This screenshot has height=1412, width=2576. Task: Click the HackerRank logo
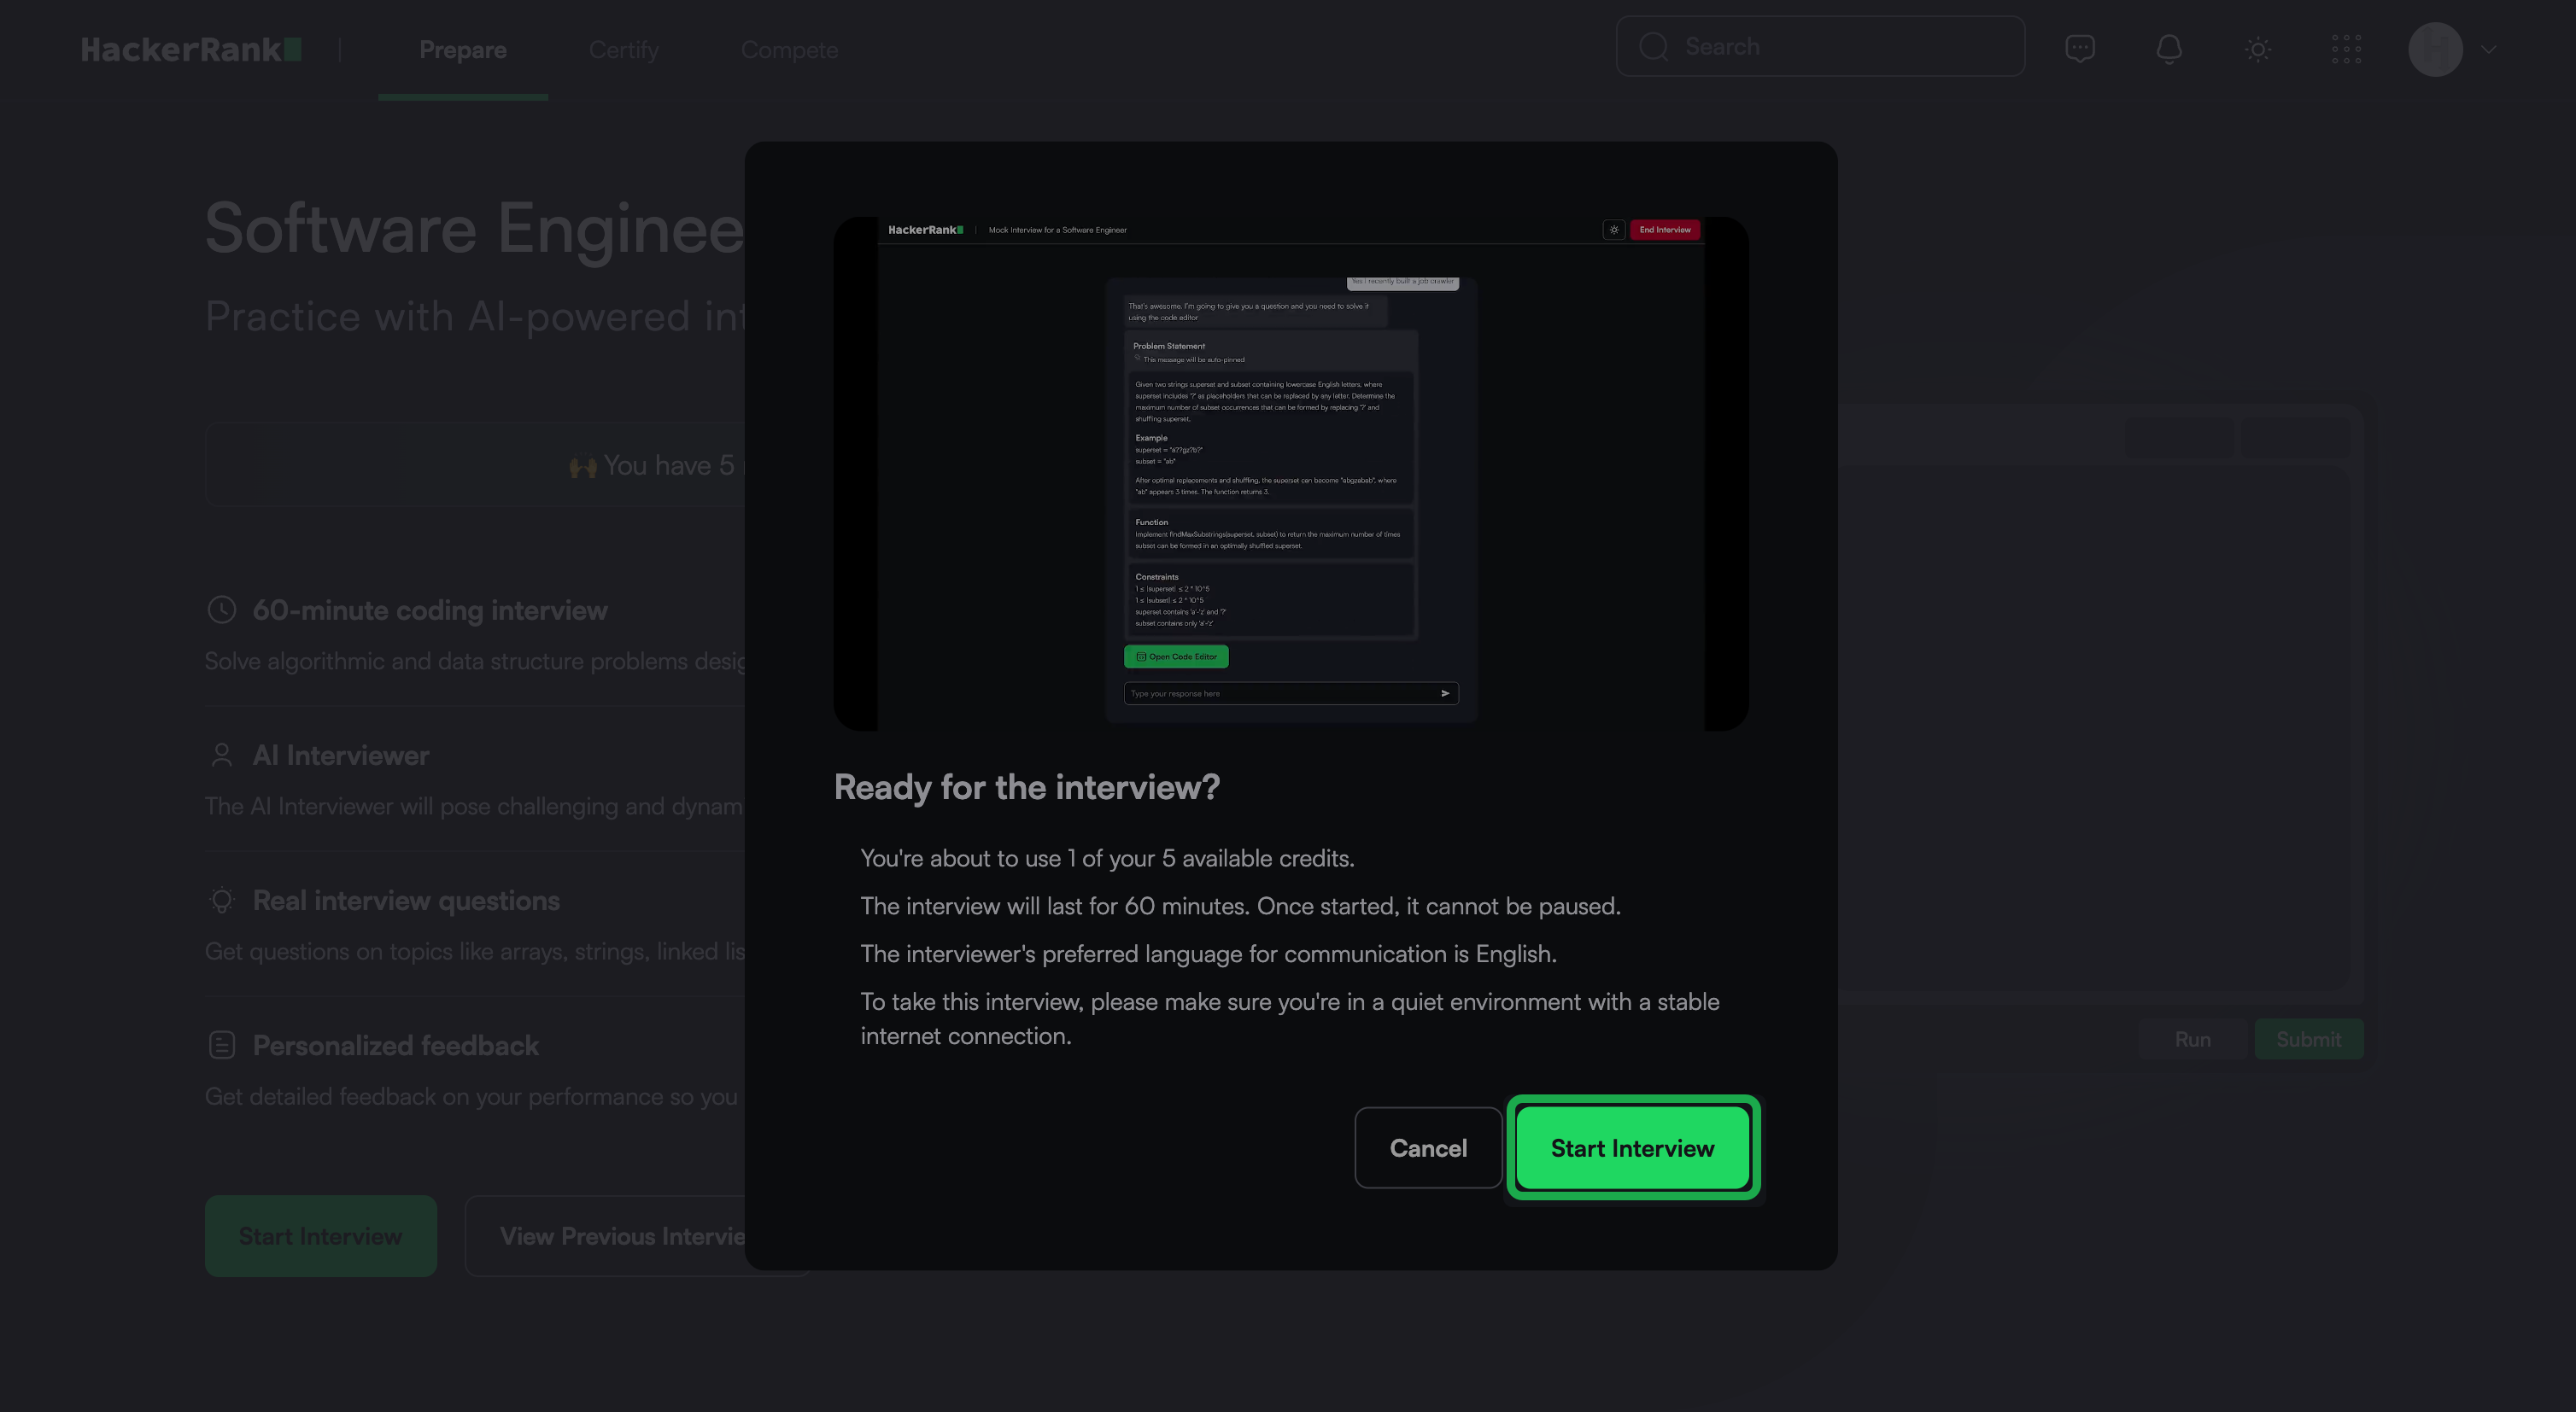(190, 49)
